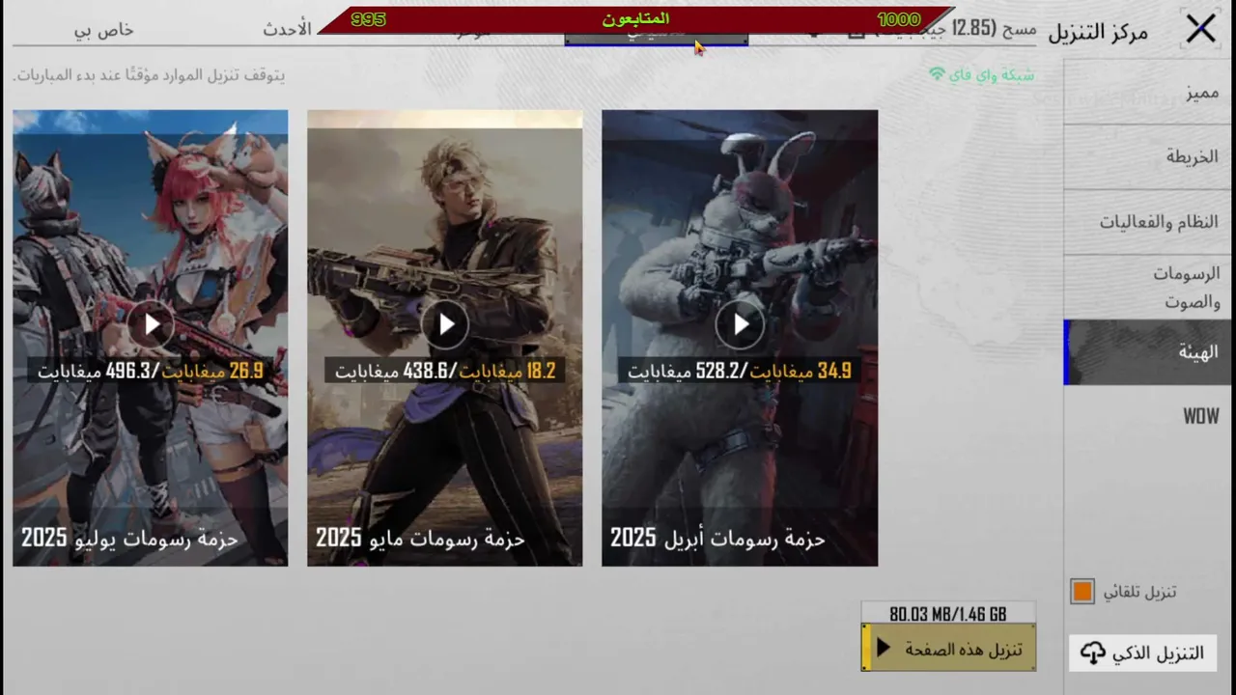The width and height of the screenshot is (1236, 695).
Task: Open التنزيل الذكي smart download
Action: [1143, 653]
